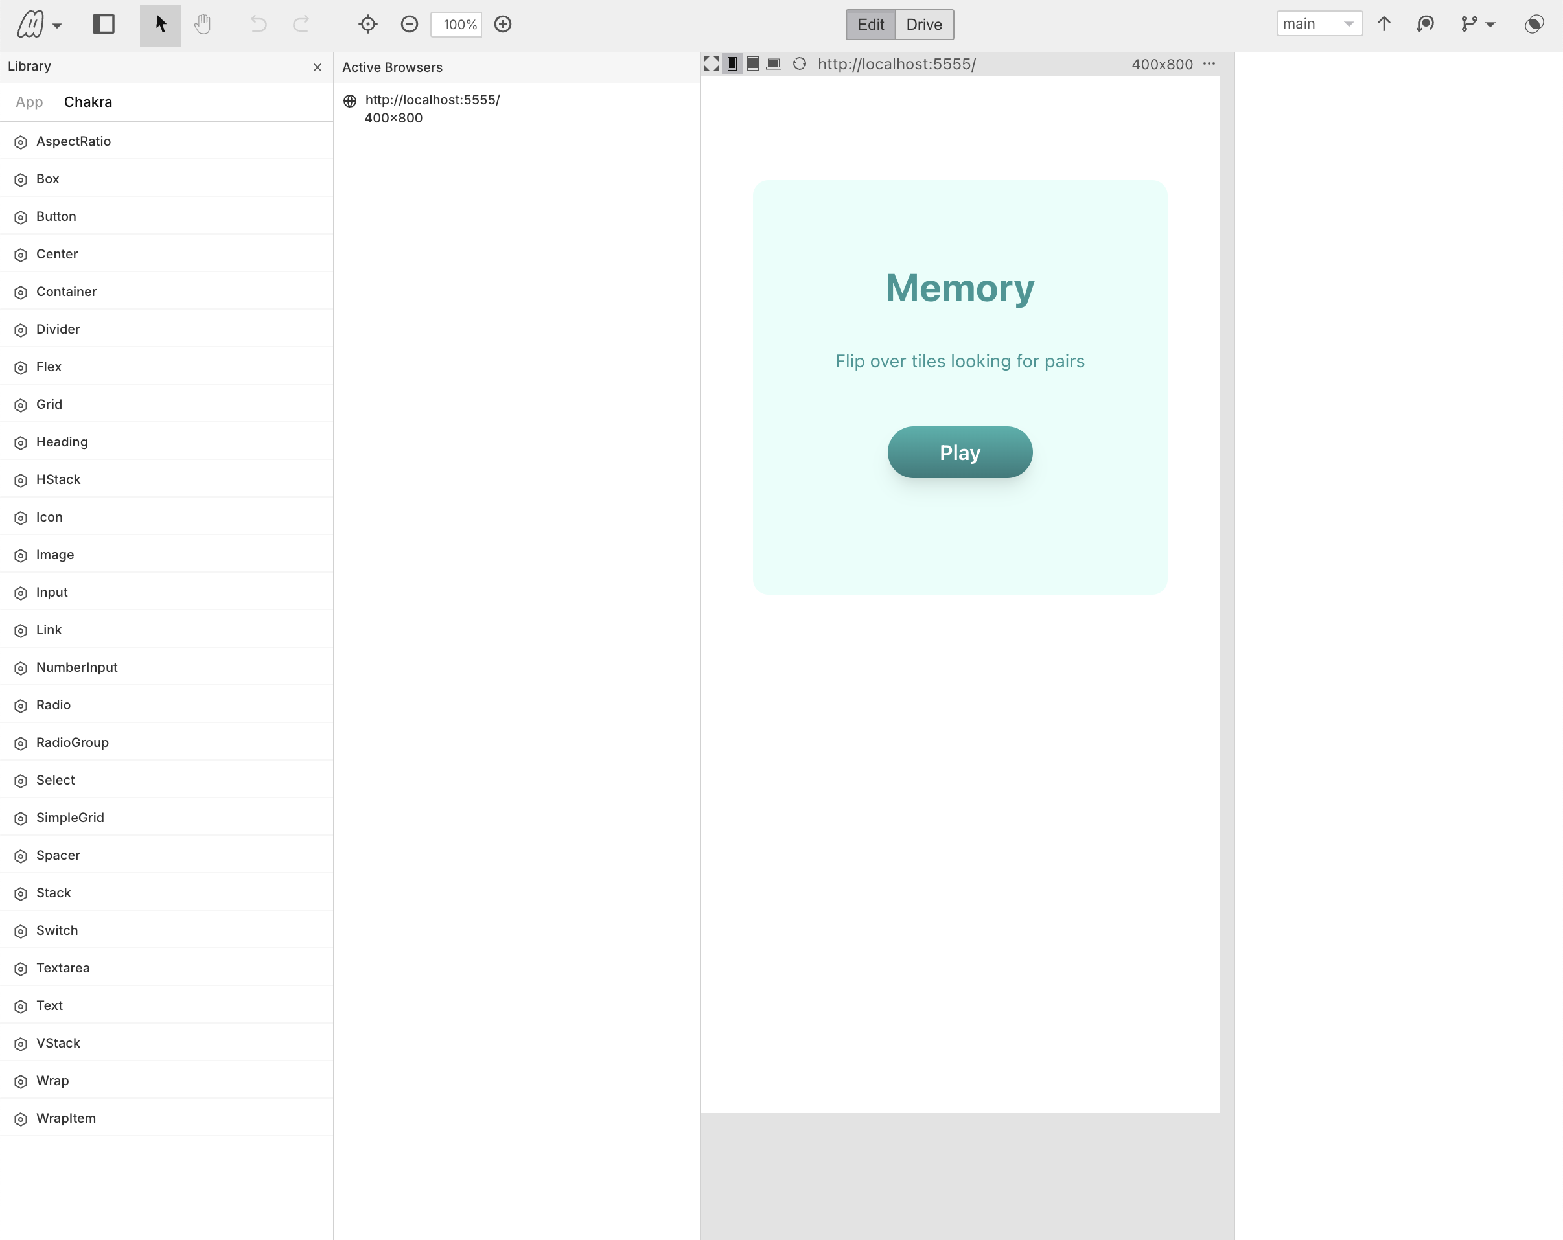Click the 100% zoom level field
1563x1240 pixels.
point(457,25)
